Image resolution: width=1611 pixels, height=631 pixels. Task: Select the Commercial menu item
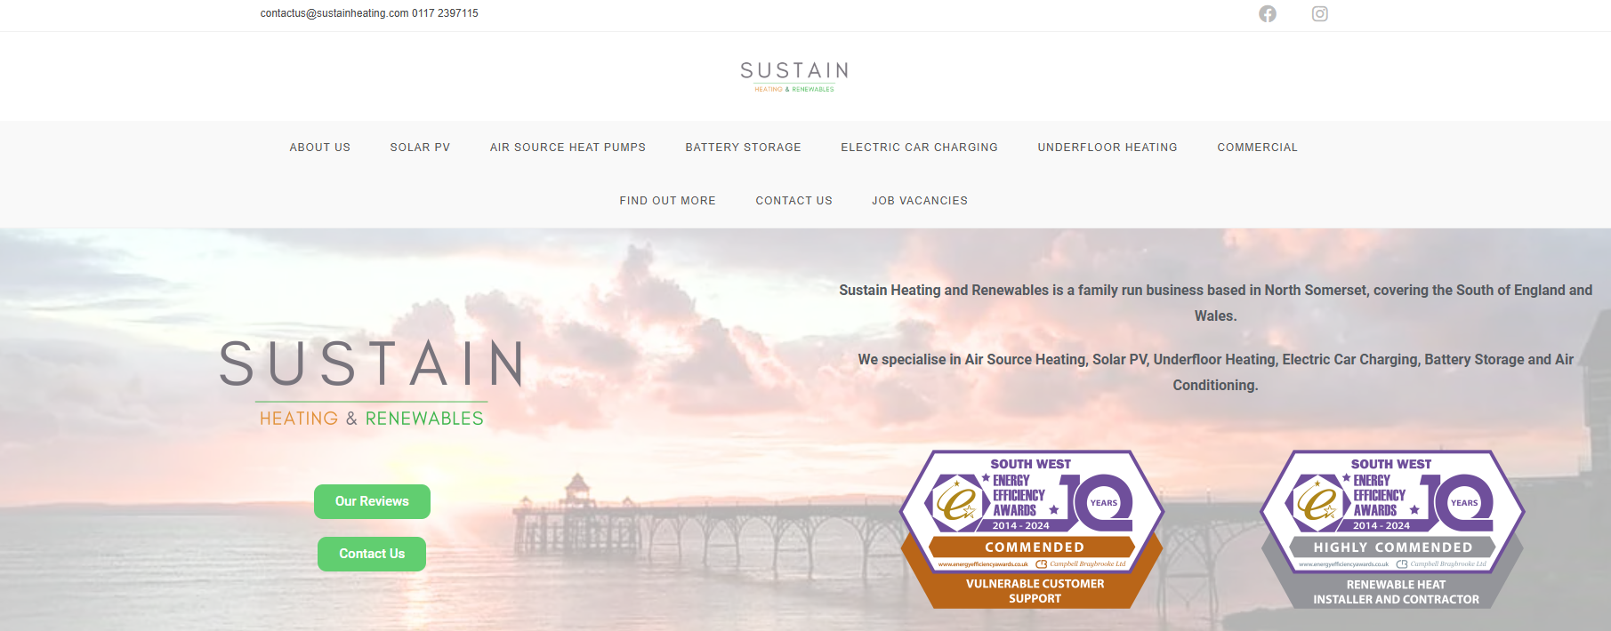(1257, 148)
